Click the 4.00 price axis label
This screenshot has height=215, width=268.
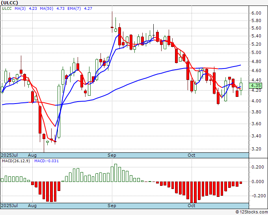[256, 101]
